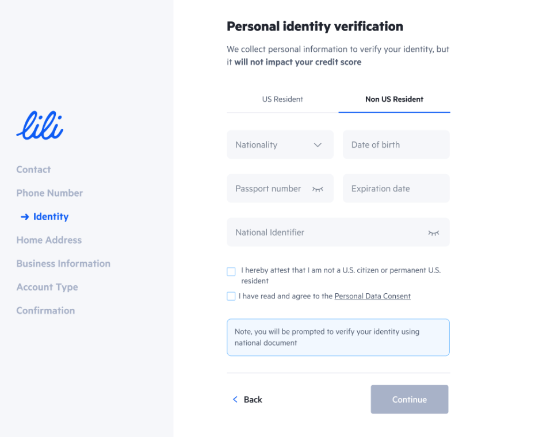Click the Lili logo
The height and width of the screenshot is (437, 558).
[x=40, y=125]
